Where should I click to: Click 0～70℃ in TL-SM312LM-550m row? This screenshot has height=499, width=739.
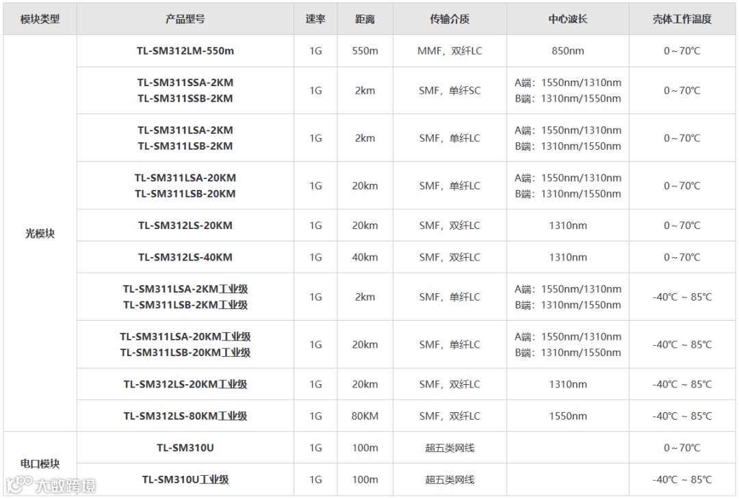682,51
